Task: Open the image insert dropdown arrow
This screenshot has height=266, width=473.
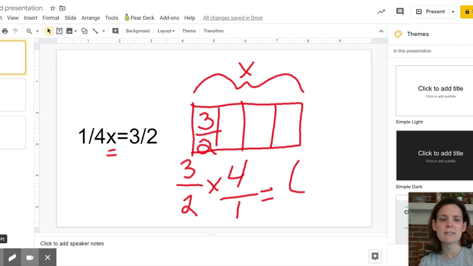Action: coord(75,31)
